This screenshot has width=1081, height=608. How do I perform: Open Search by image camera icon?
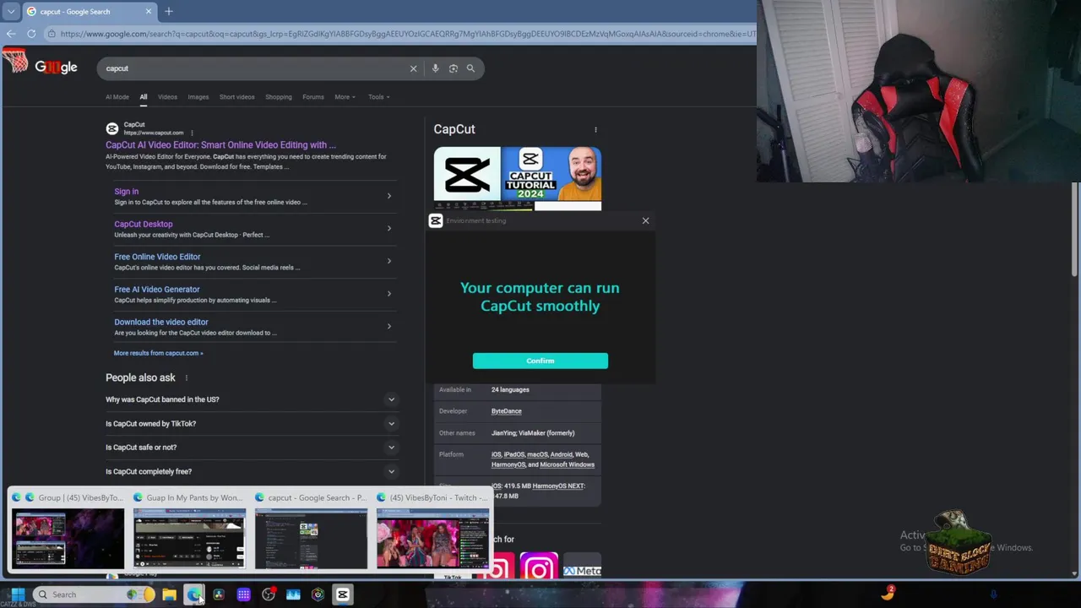pyautogui.click(x=454, y=68)
